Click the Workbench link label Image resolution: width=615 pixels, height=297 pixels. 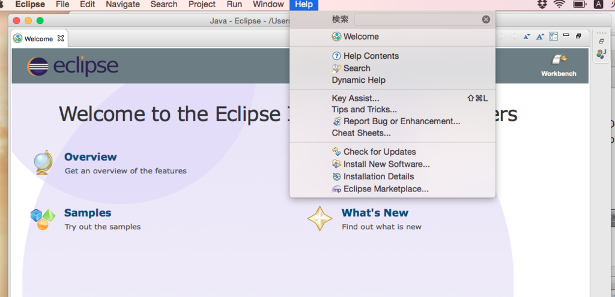pos(559,74)
